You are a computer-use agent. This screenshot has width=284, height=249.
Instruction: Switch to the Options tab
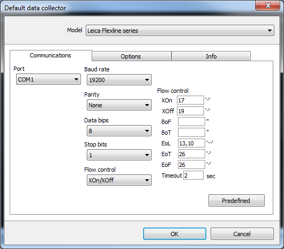[x=131, y=56]
